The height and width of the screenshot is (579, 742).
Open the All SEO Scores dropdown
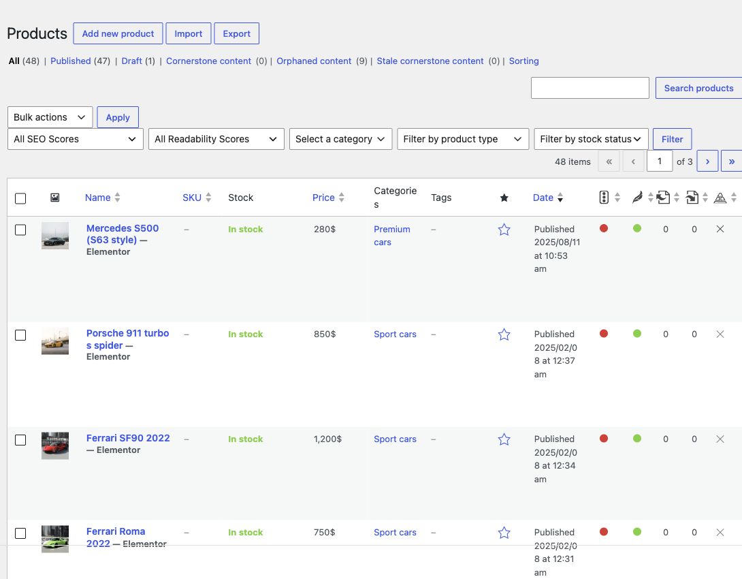click(76, 139)
